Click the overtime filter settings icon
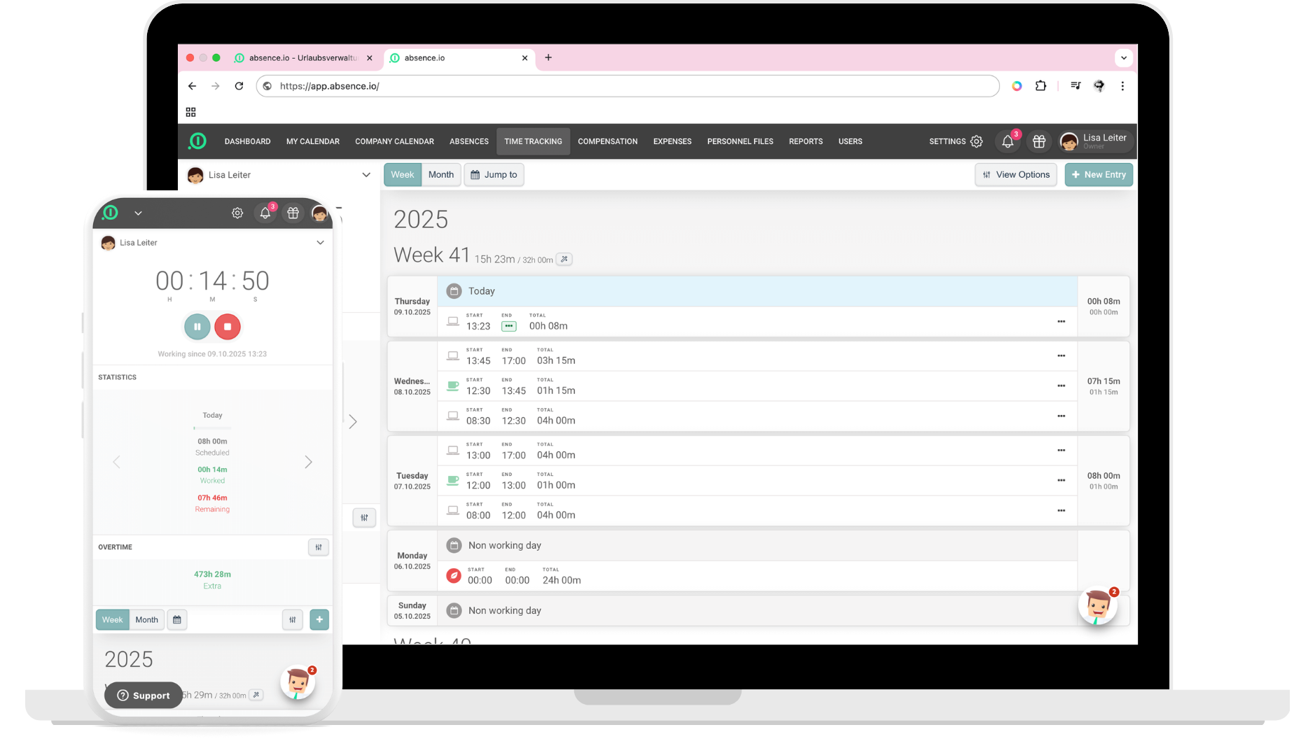This screenshot has height=739, width=1315. (319, 547)
